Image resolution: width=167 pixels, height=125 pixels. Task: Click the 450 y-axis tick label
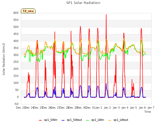point(16,34)
